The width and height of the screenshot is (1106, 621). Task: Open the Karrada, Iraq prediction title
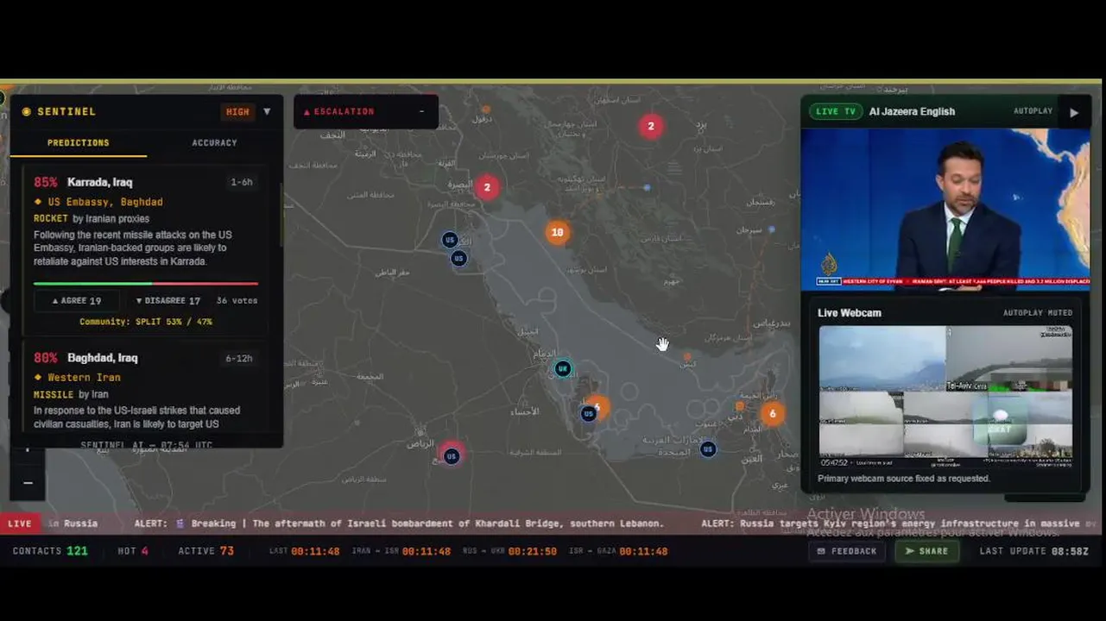100,182
